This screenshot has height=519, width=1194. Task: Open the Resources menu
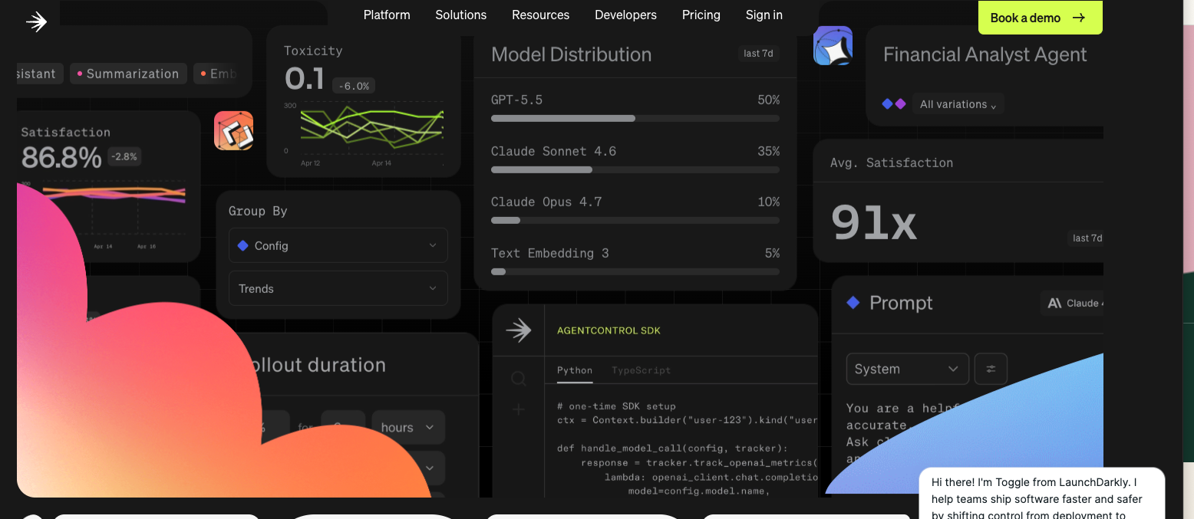pos(541,15)
